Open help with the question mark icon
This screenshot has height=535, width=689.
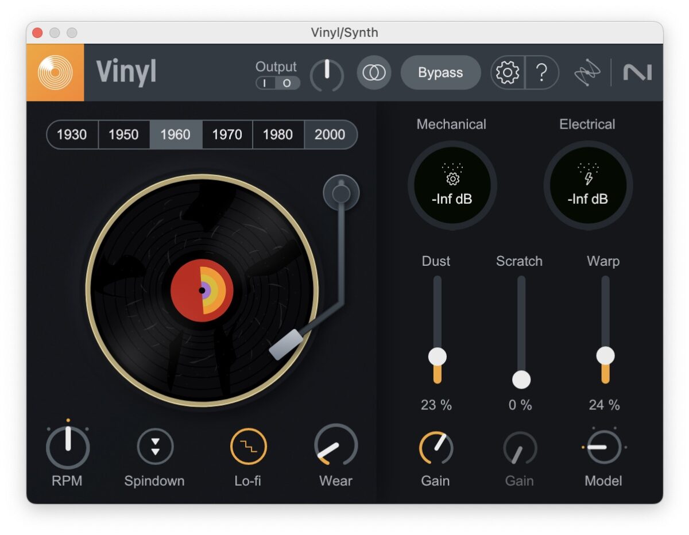pyautogui.click(x=541, y=73)
